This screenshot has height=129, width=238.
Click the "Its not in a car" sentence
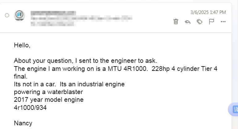click(x=35, y=84)
